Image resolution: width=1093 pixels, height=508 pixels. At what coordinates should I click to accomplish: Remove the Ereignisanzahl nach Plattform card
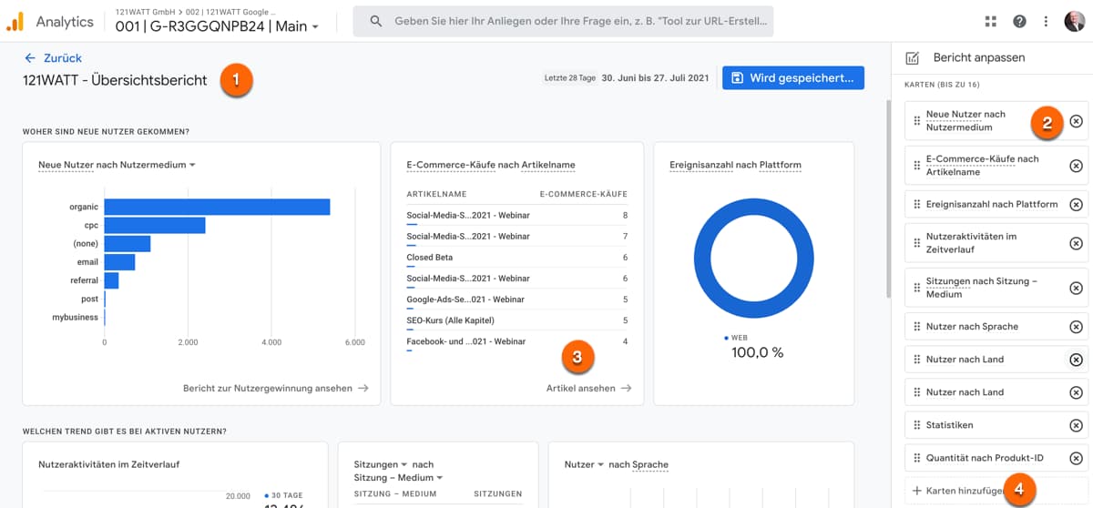point(1076,204)
